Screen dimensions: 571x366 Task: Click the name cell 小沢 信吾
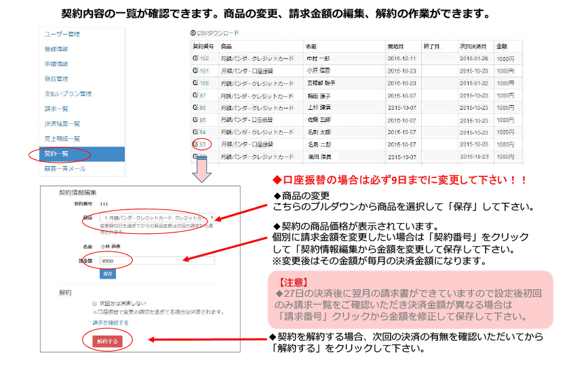click(x=319, y=70)
